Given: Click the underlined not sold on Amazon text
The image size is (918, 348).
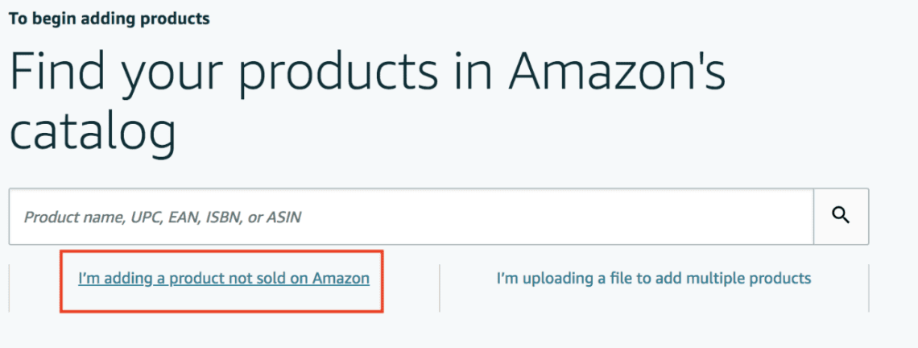Looking at the screenshot, I should pos(224,279).
